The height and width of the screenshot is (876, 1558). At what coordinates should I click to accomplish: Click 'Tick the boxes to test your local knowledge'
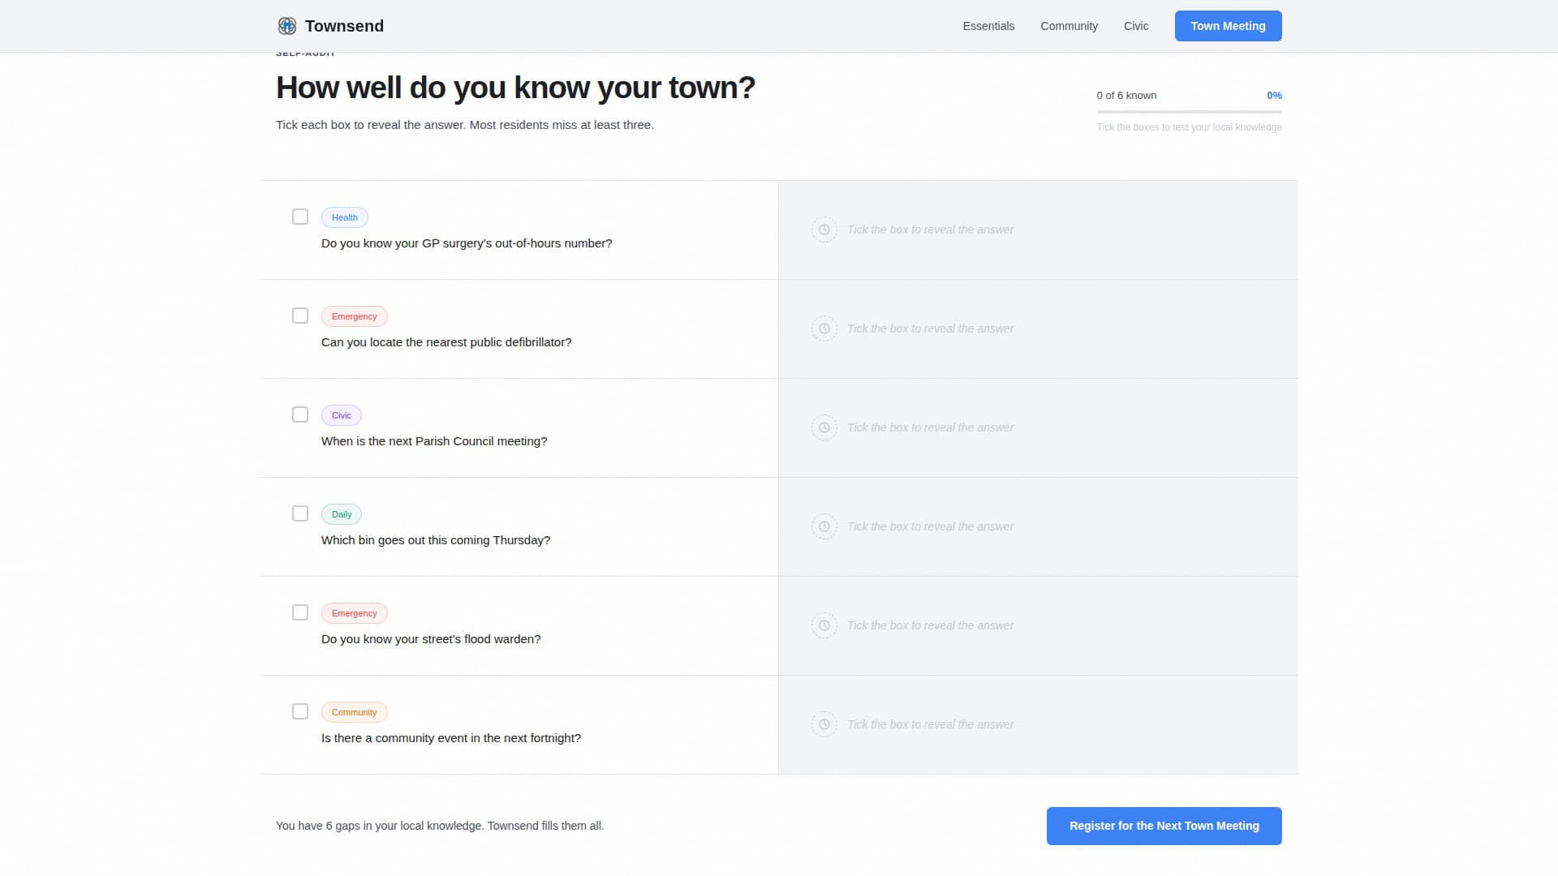click(x=1189, y=127)
